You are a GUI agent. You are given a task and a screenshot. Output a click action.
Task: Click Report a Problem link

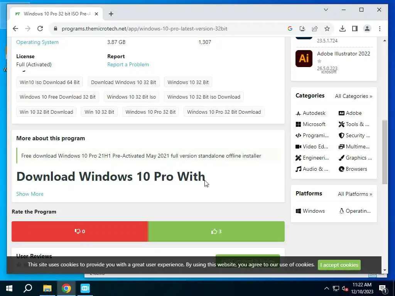coord(128,64)
